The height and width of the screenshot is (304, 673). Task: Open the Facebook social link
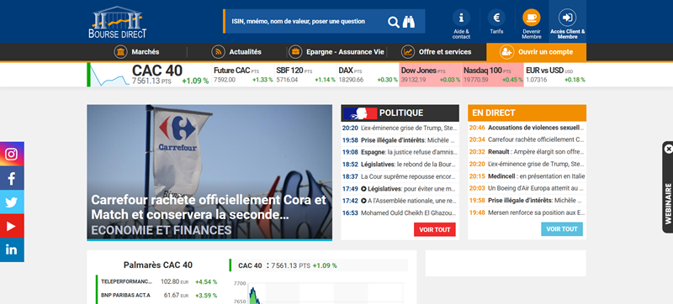12,178
